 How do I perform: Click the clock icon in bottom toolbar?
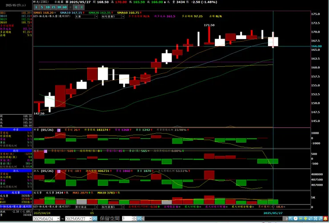click(x=296, y=219)
